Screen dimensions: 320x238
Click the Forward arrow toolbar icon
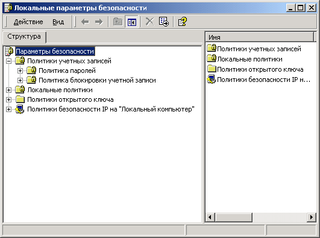pos(99,22)
